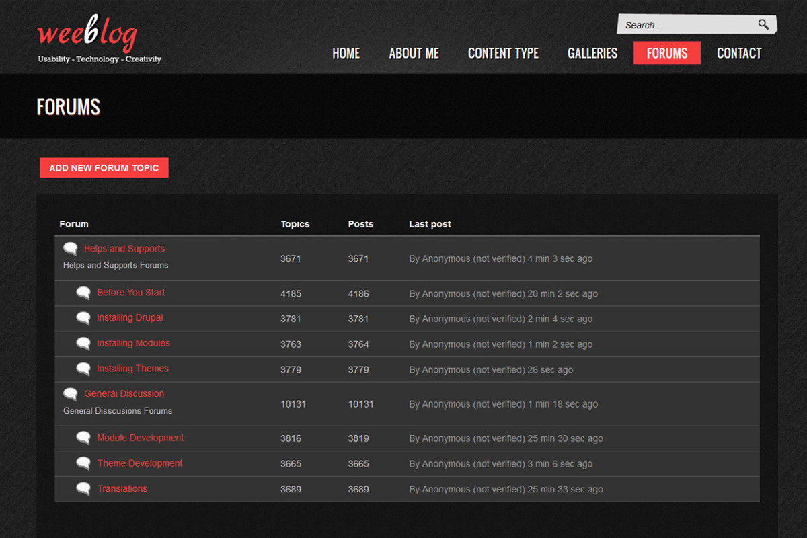This screenshot has width=807, height=538.
Task: Click the speech bubble icon beside Before You Start
Action: (83, 293)
